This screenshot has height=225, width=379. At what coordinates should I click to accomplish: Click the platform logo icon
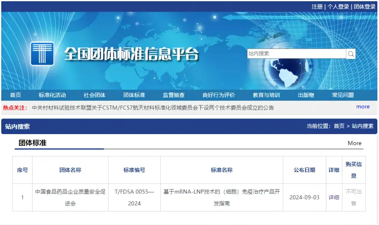(x=42, y=54)
